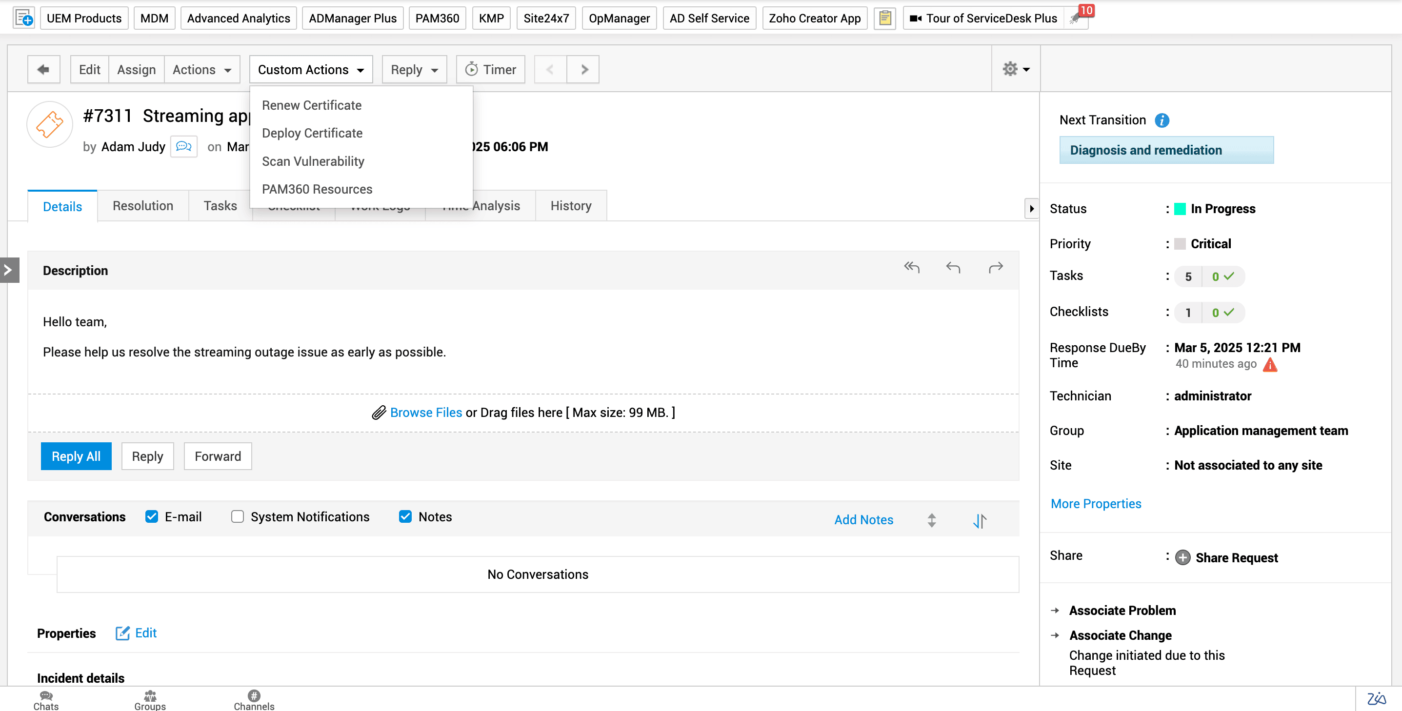1402x711 pixels.
Task: Start the Timer on this request
Action: [x=490, y=69]
